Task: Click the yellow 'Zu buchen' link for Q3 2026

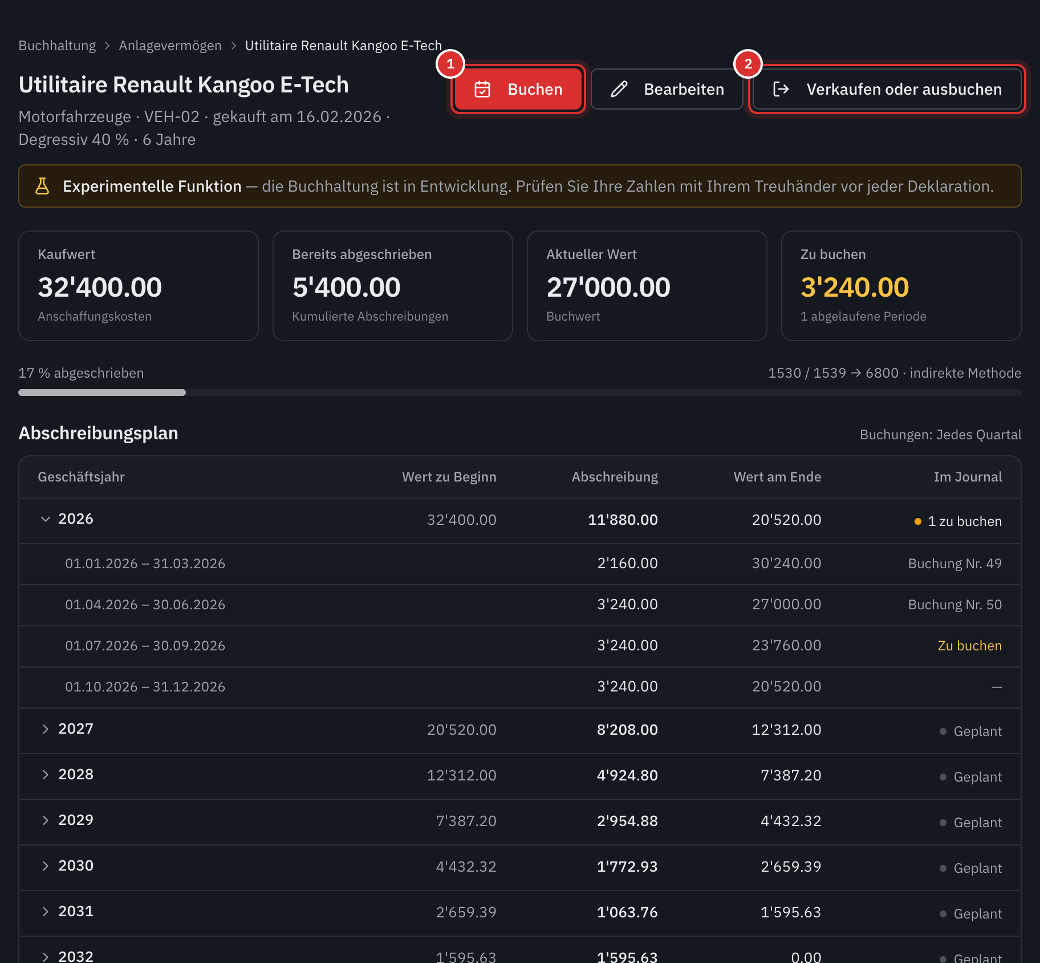Action: (x=969, y=646)
